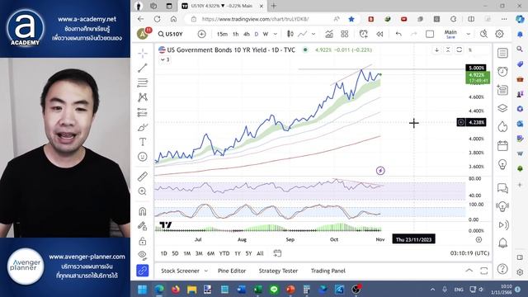Toggle magnet mode for drawings
Screen dimensions: 528x297
point(143,211)
